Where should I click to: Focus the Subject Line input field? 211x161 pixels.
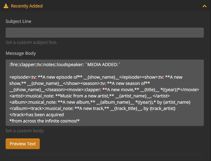tap(105, 33)
